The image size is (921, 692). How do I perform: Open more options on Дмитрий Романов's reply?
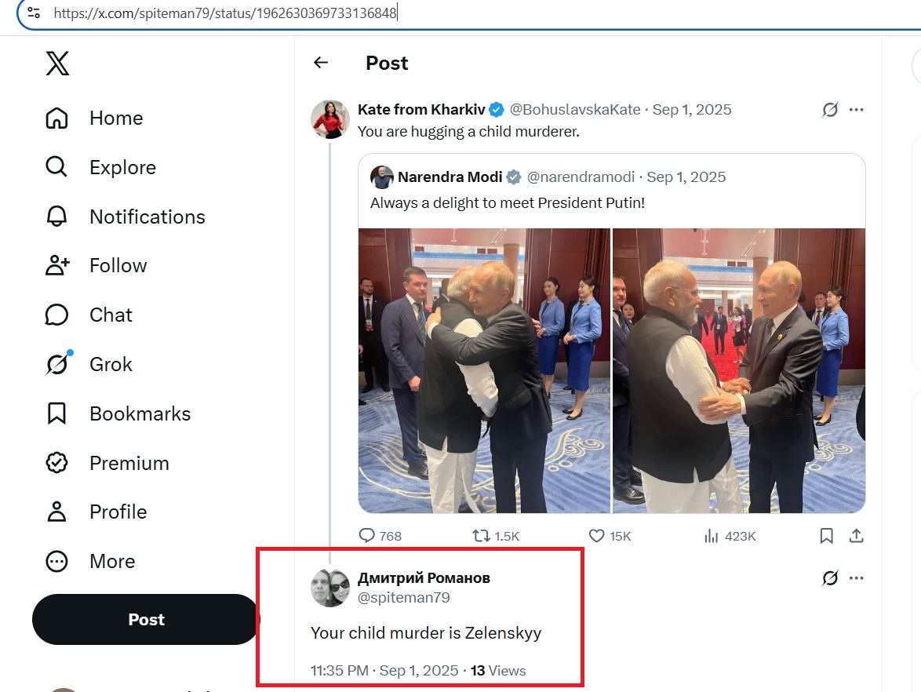click(857, 578)
